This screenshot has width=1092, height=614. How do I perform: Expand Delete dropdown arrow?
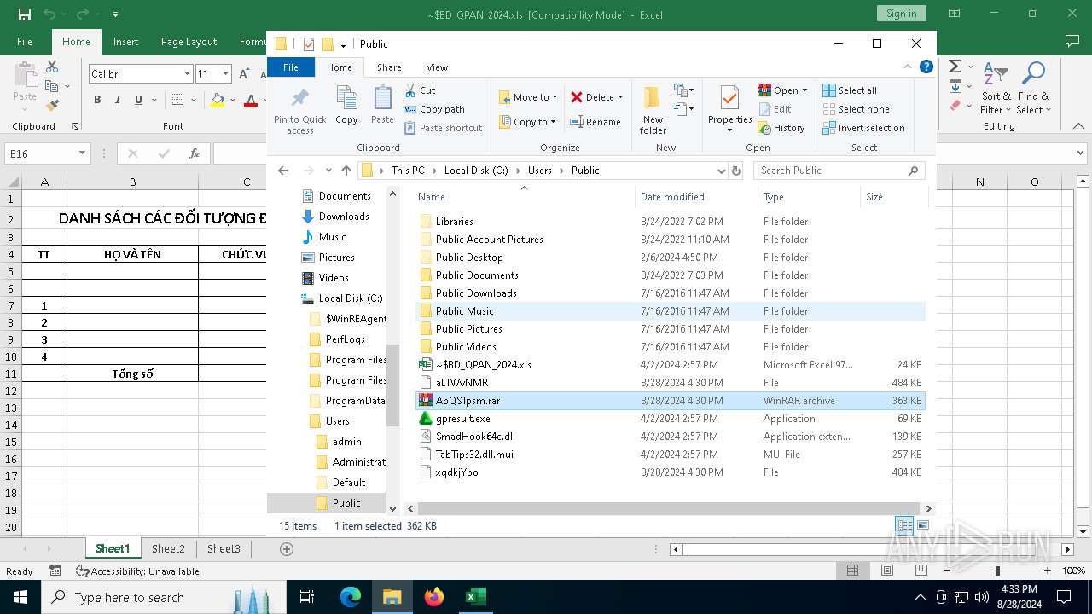(620, 97)
